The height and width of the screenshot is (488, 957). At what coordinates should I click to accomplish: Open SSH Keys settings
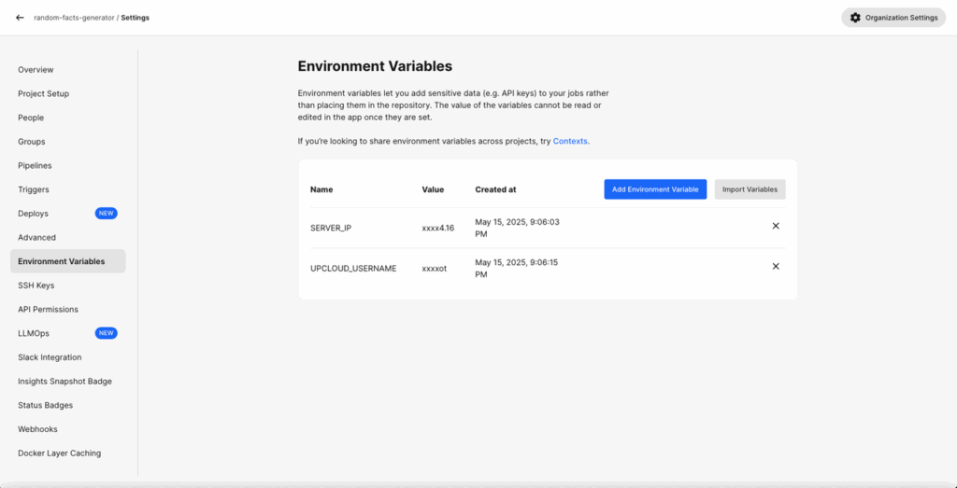coord(36,286)
